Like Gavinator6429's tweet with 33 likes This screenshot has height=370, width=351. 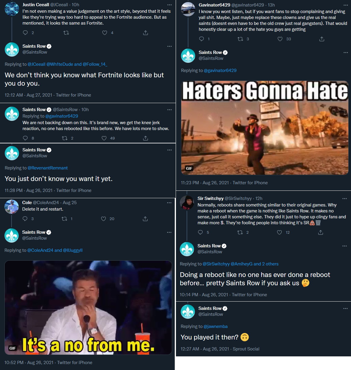[x=280, y=39]
